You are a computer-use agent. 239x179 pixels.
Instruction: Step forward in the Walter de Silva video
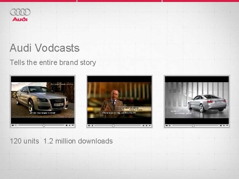coord(146,126)
